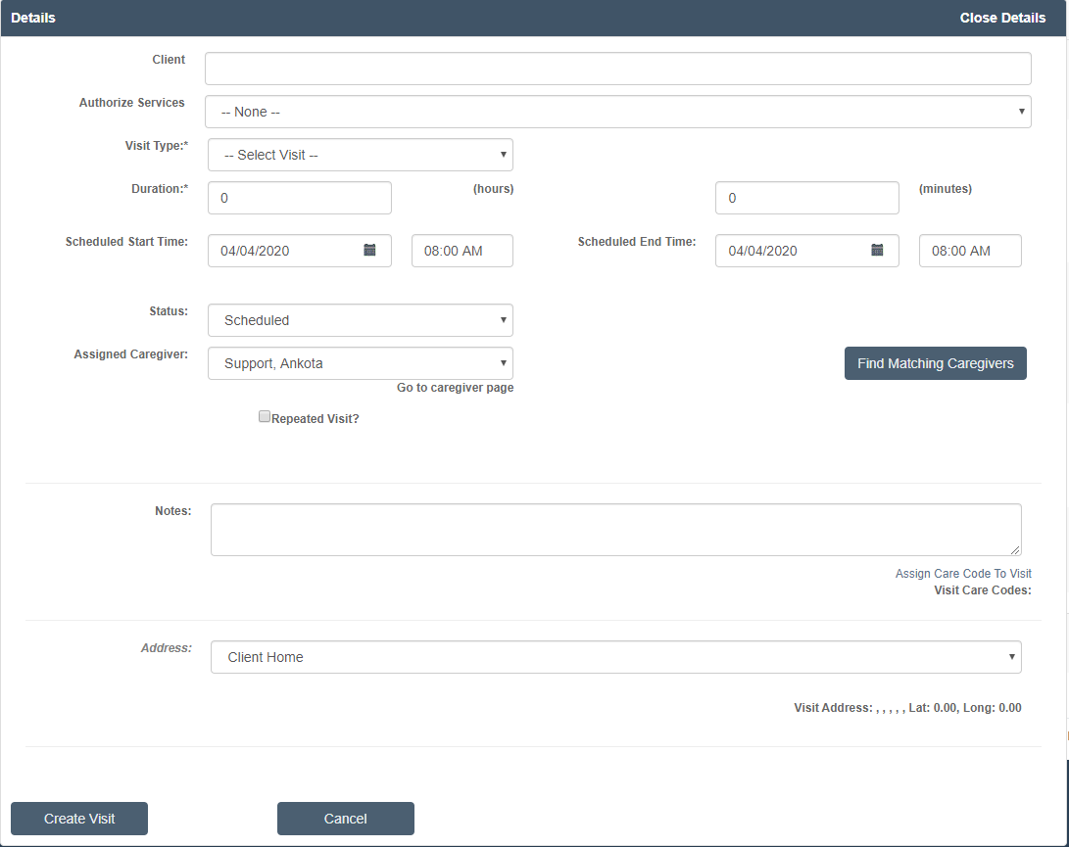This screenshot has width=1069, height=847.
Task: Follow the Go to caregiver page link
Action: click(x=456, y=388)
